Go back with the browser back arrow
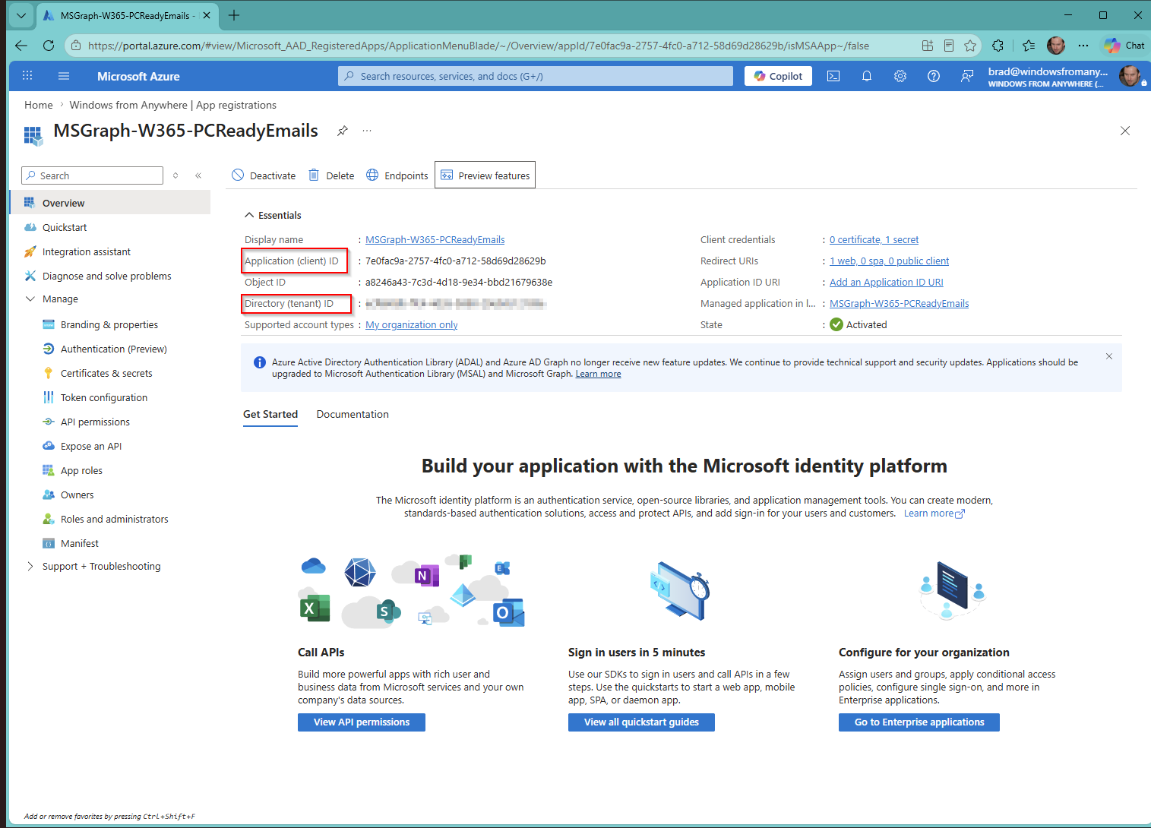Viewport: 1151px width, 828px height. (21, 46)
